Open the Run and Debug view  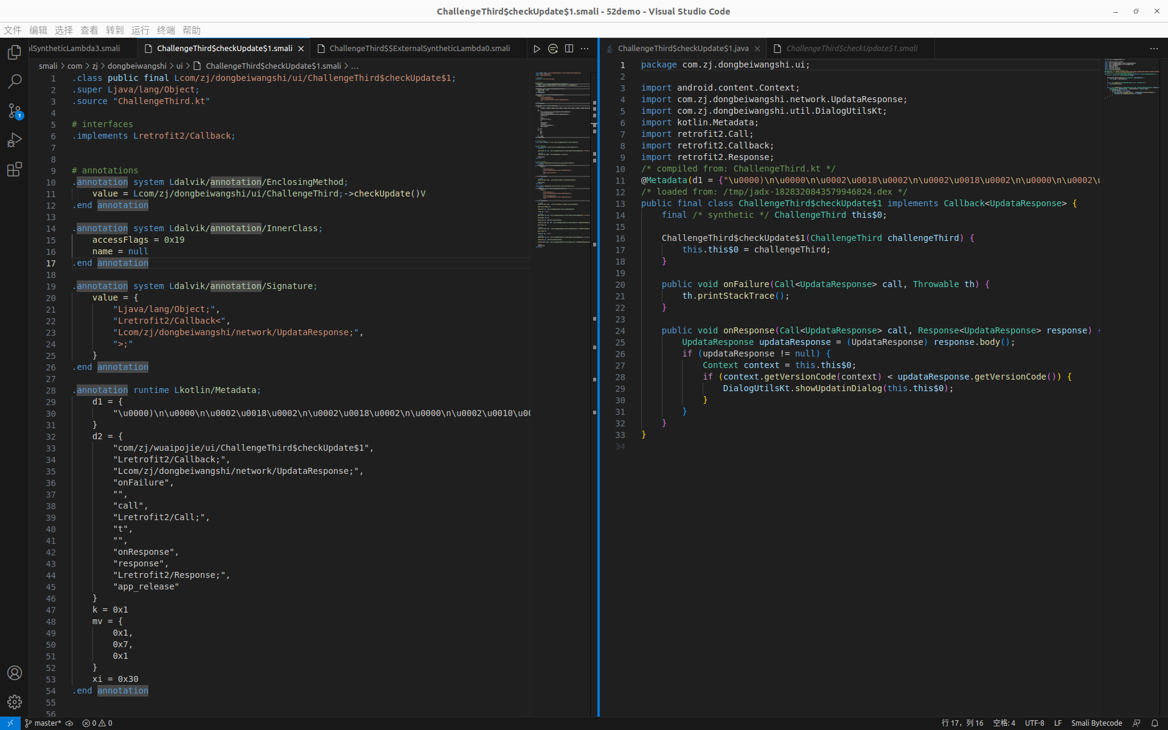(15, 140)
